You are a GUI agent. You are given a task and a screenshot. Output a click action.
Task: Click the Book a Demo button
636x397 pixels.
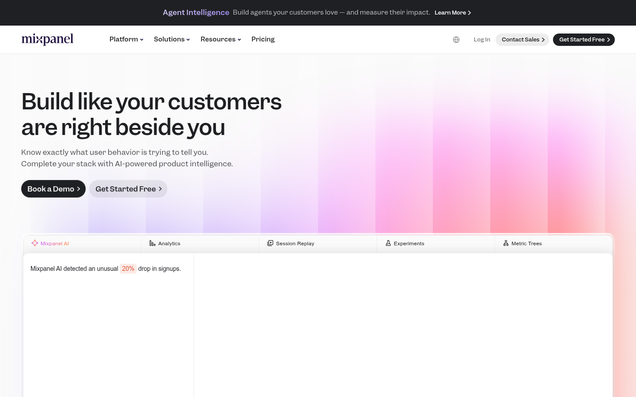tap(53, 189)
